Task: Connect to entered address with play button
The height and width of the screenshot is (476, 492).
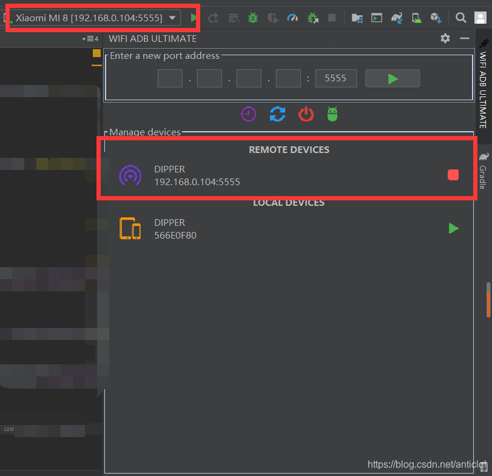Action: point(393,78)
